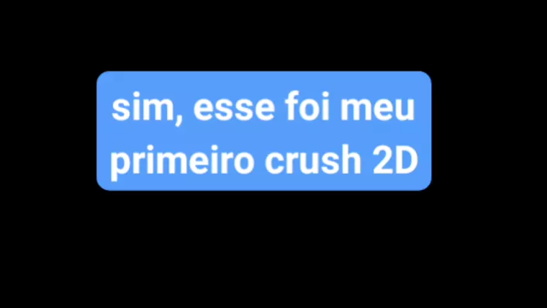The height and width of the screenshot is (308, 547).
Task: Click the letter "u" ending "meu"
Action: point(405,110)
